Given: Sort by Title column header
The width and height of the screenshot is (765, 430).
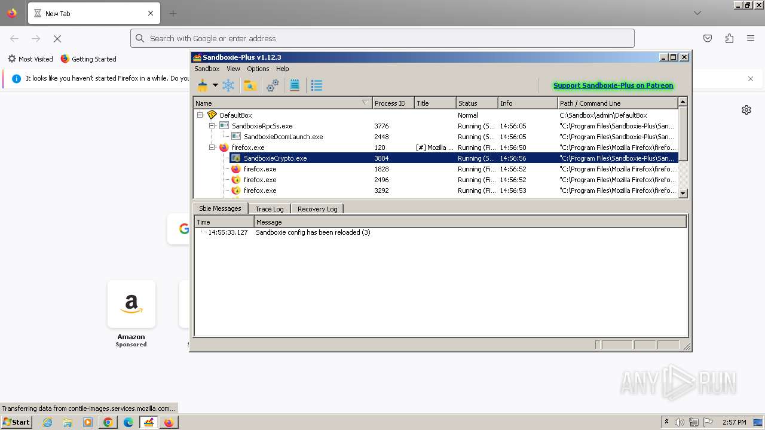Looking at the screenshot, I should 435,103.
